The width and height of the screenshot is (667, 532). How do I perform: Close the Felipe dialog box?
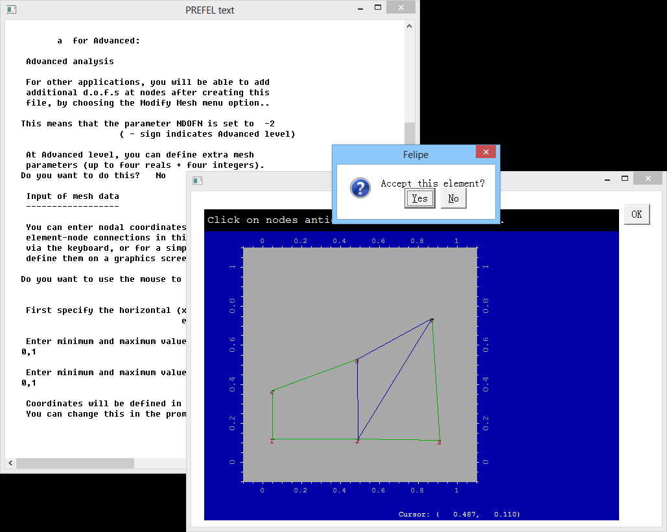tap(486, 152)
